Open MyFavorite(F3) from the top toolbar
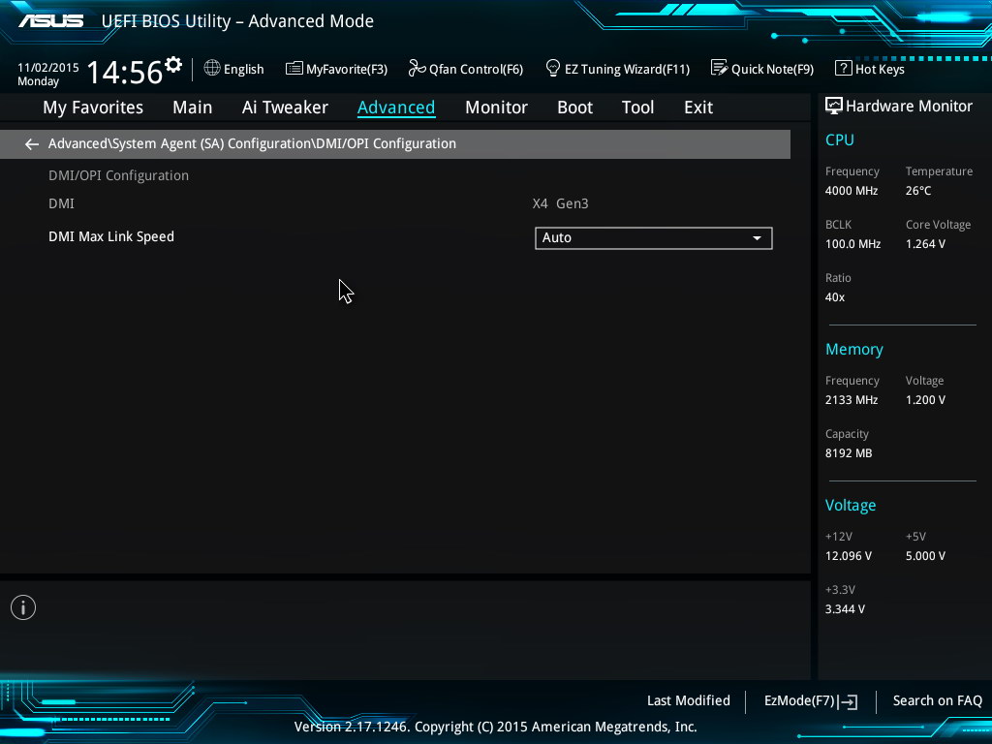The image size is (992, 744). 336,69
